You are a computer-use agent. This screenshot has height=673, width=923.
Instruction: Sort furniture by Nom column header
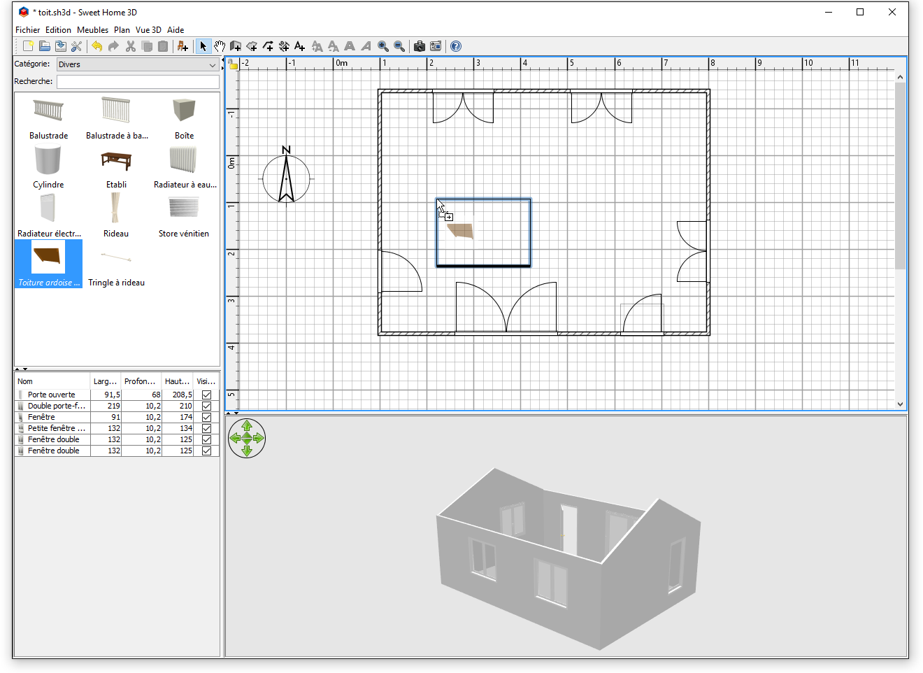pyautogui.click(x=52, y=381)
